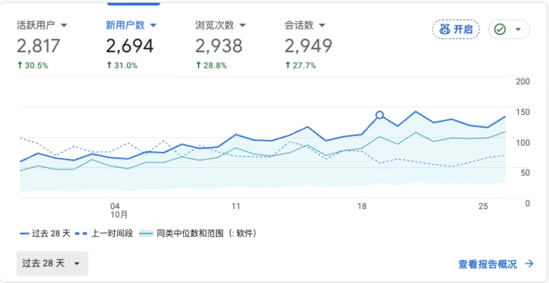
Task: Click the 28.8% change indicator
Action: tap(211, 65)
